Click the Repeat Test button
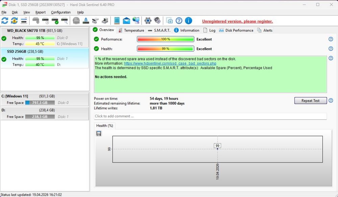The width and height of the screenshot is (338, 197). point(310,101)
